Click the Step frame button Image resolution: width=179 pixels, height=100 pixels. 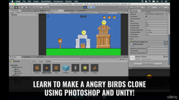[93, 7]
